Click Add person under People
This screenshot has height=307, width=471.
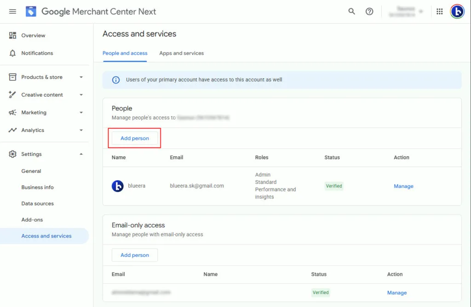(135, 138)
